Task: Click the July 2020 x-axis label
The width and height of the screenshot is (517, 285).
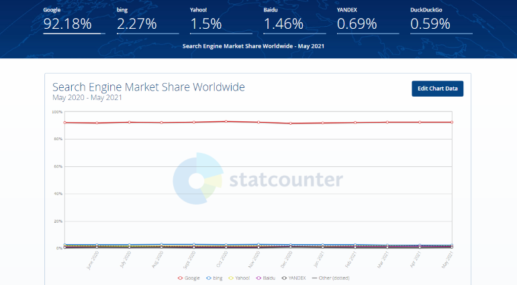Action: click(x=126, y=260)
